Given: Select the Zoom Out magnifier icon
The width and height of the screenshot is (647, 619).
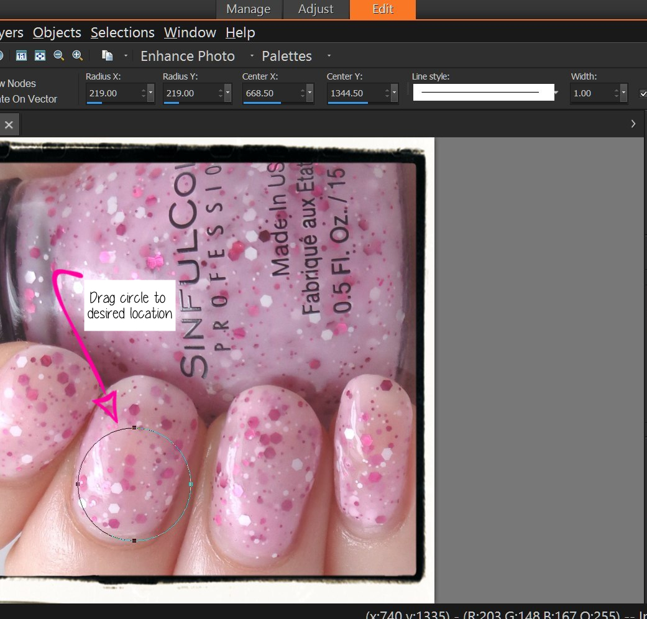Looking at the screenshot, I should point(58,55).
